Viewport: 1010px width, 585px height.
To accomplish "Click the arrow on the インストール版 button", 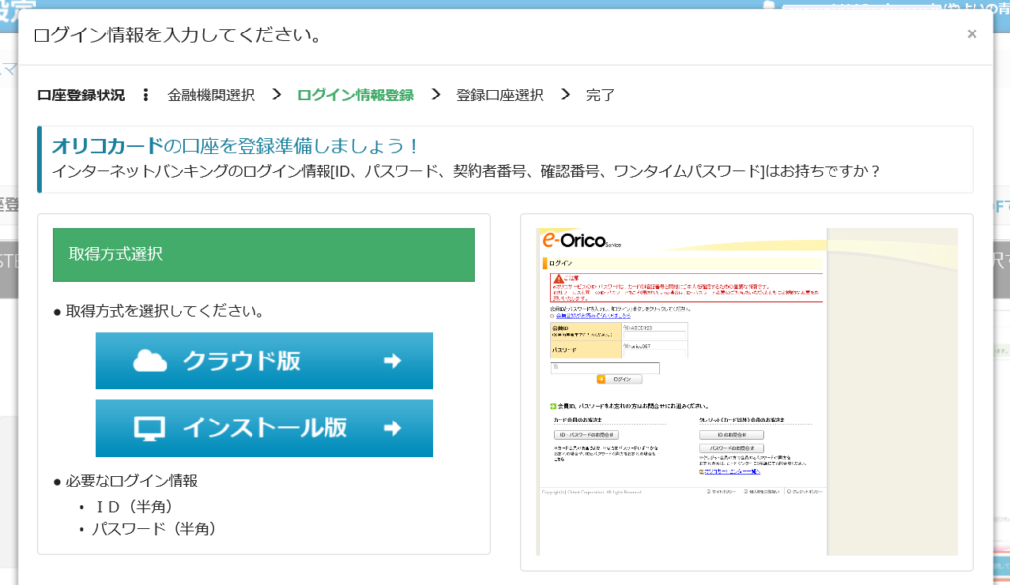I will 393,428.
